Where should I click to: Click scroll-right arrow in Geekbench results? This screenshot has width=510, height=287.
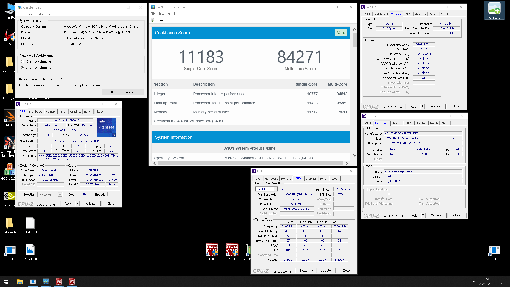coord(346,163)
